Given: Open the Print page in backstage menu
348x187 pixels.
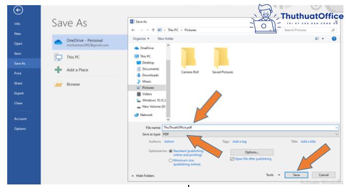Looking at the screenshot, I should 17,73.
